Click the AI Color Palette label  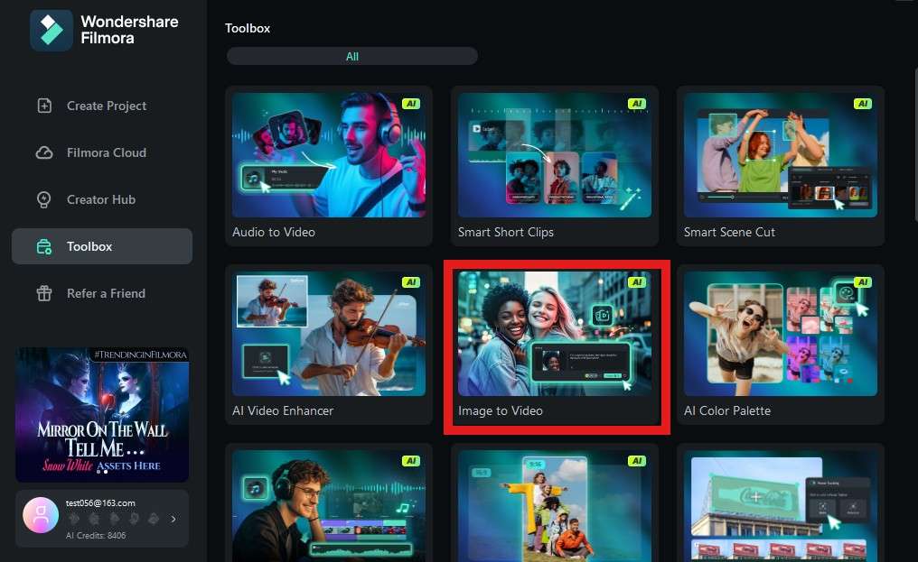point(727,410)
